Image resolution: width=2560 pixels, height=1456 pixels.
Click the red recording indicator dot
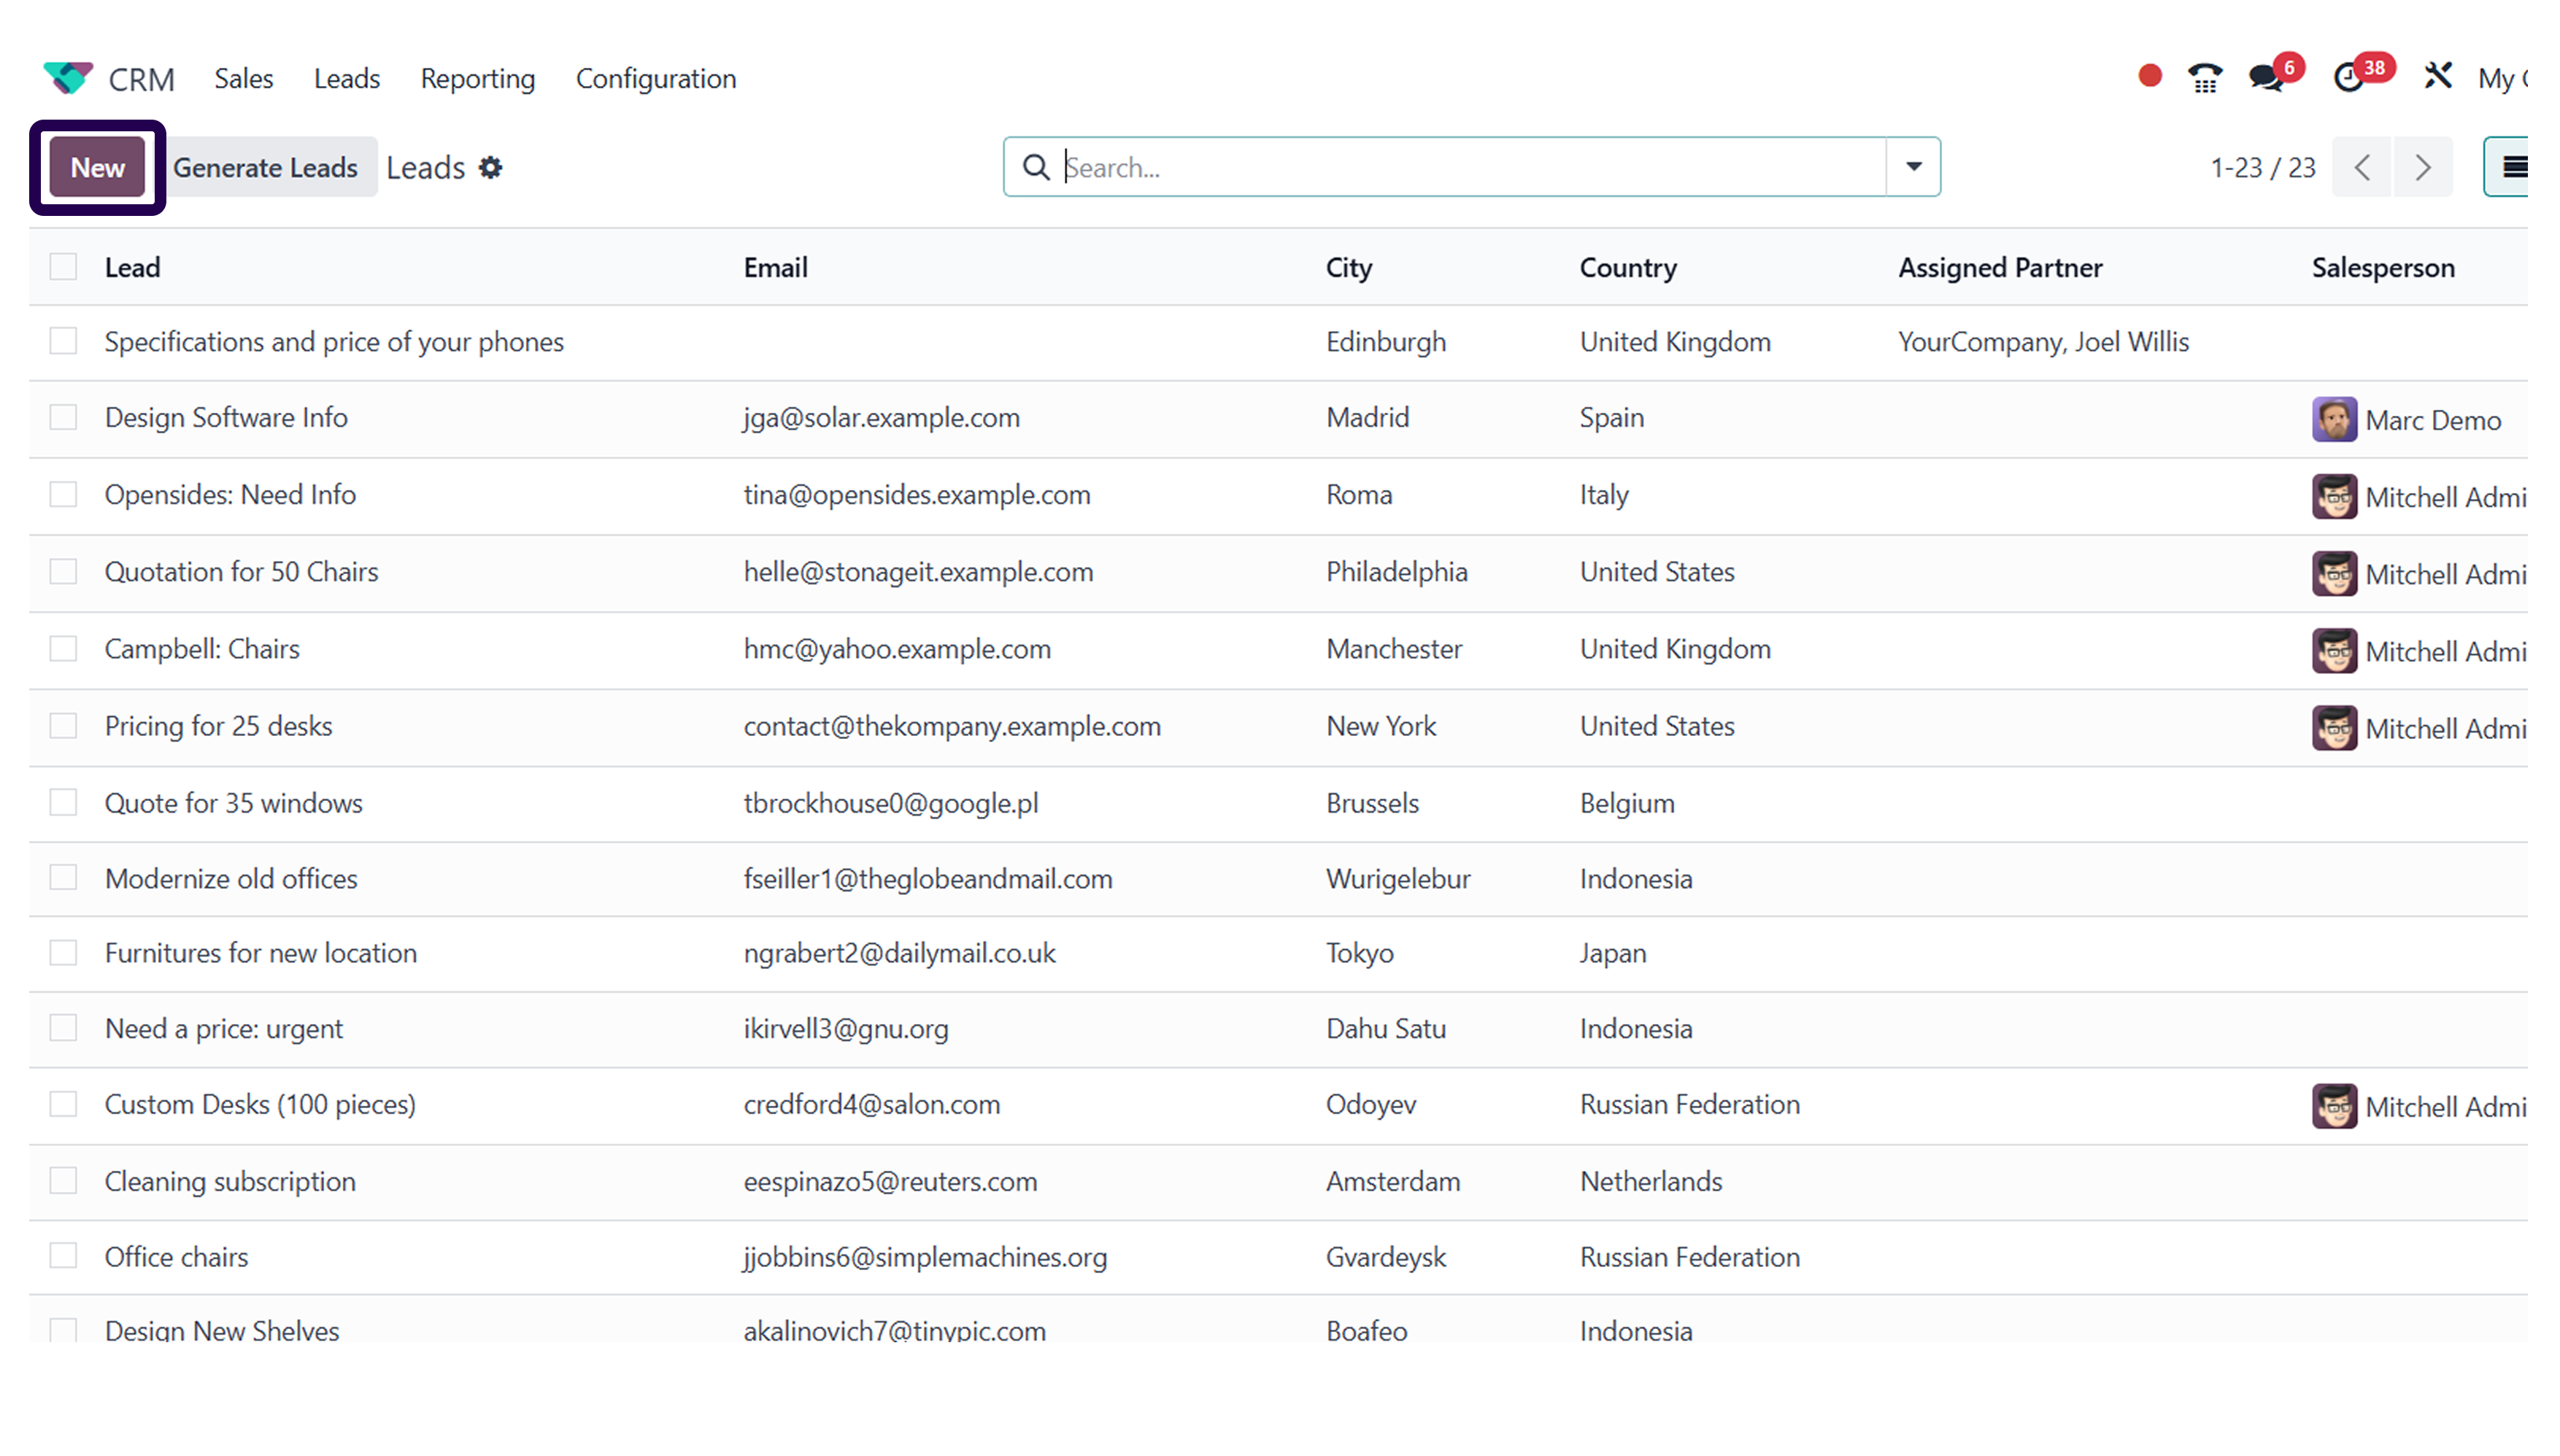[2149, 76]
